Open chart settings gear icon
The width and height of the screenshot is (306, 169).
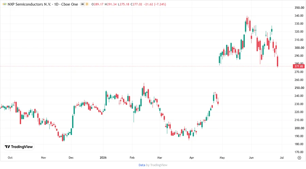[299, 158]
